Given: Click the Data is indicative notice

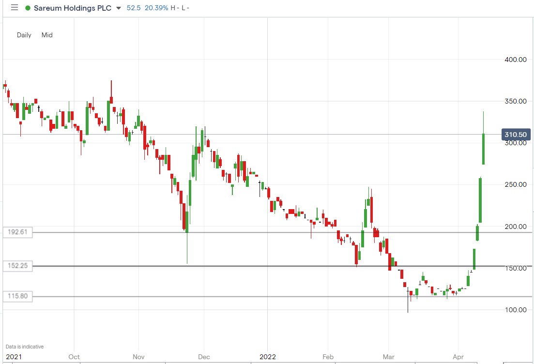Looking at the screenshot, I should [x=23, y=347].
